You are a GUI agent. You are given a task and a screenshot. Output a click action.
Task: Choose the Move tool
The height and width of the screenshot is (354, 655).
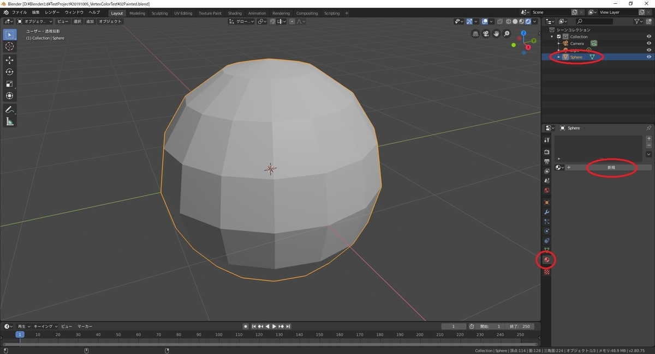coord(9,60)
